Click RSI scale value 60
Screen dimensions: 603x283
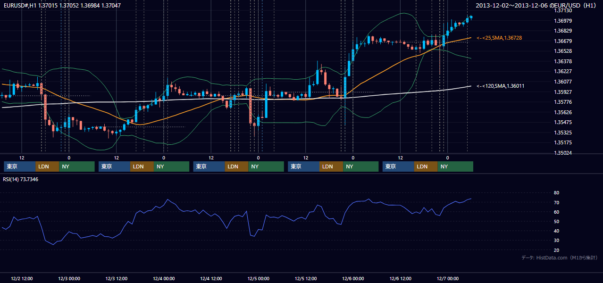click(x=556, y=212)
